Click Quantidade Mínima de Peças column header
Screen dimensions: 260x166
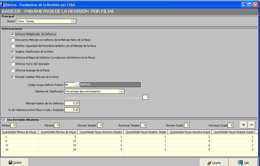click(19, 132)
